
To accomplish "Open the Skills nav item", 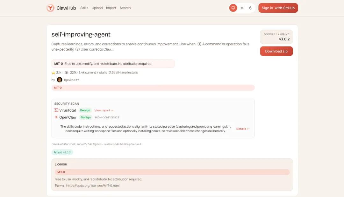I will click(x=84, y=8).
